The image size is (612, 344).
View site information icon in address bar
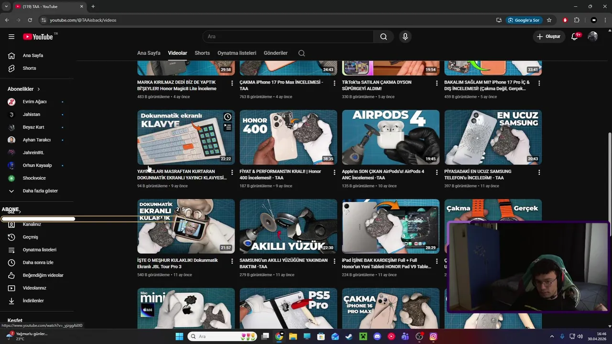pos(44,20)
